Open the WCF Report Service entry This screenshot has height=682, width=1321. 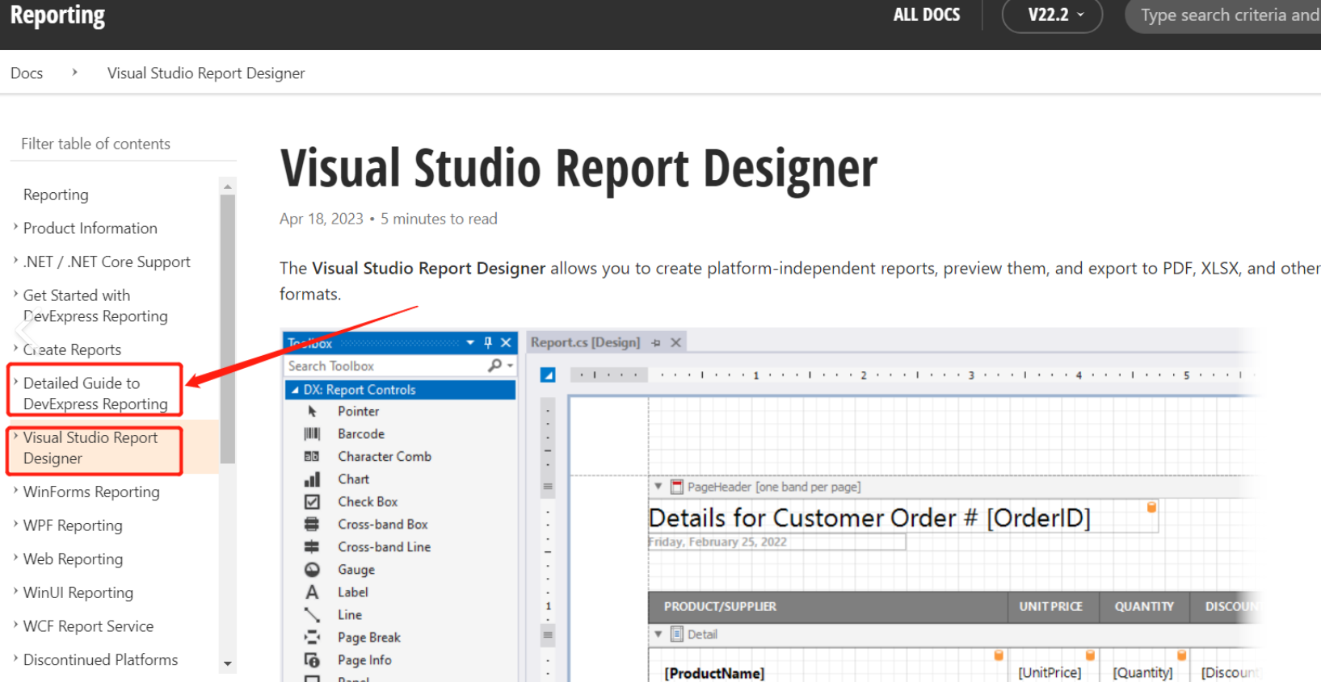(88, 626)
